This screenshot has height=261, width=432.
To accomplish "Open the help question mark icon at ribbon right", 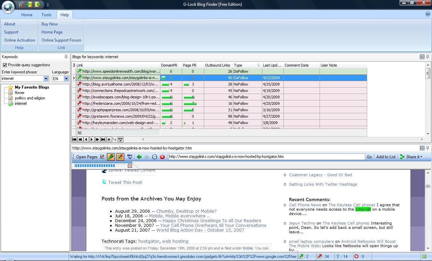I will [x=428, y=14].
